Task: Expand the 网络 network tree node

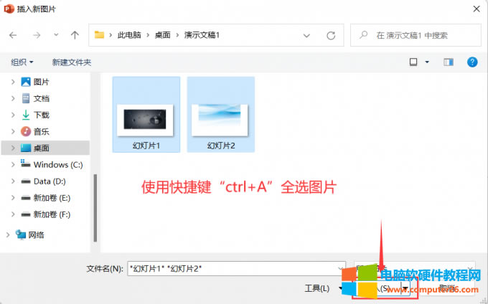Action: (x=8, y=234)
